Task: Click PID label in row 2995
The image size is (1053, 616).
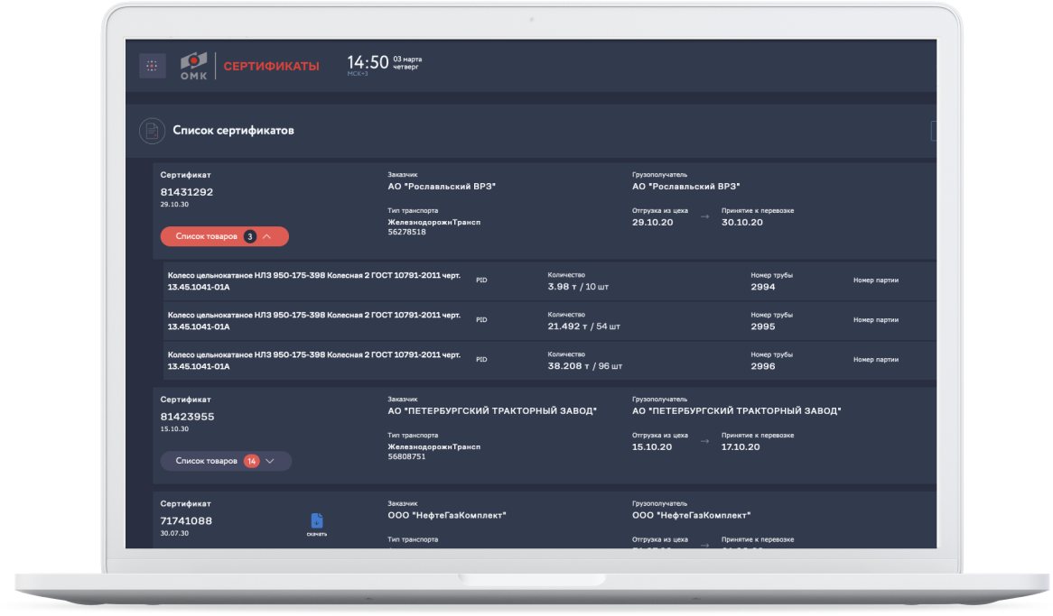Action: [x=481, y=320]
